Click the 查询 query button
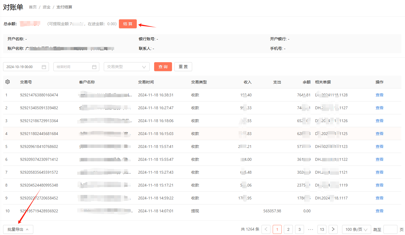Viewport: 405px width, 235px height. point(163,67)
